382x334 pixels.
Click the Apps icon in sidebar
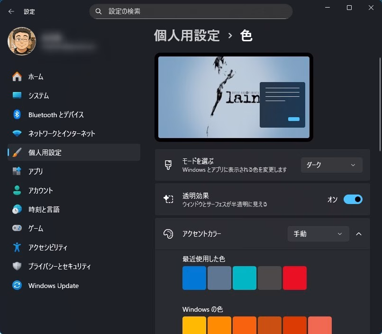(x=17, y=171)
